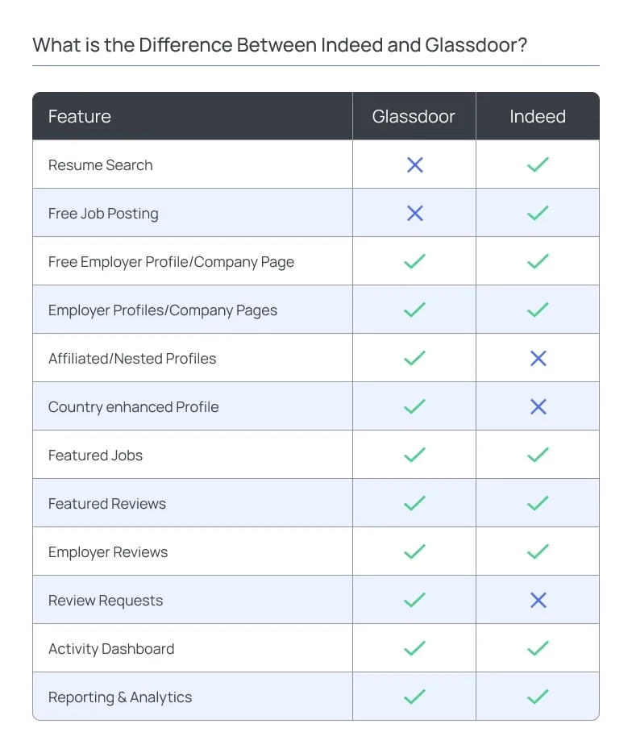
Task: Click Glassdoor checkmark for Featured Jobs
Action: (414, 455)
